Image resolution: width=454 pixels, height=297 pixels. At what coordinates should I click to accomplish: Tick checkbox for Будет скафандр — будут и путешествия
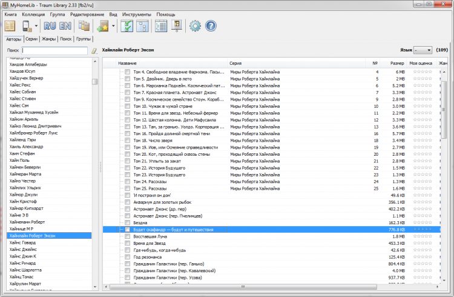(127, 230)
